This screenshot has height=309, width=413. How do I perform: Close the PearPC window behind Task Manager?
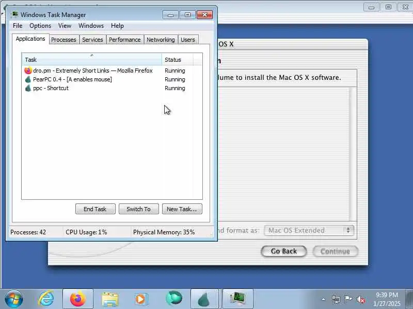coord(405,7)
